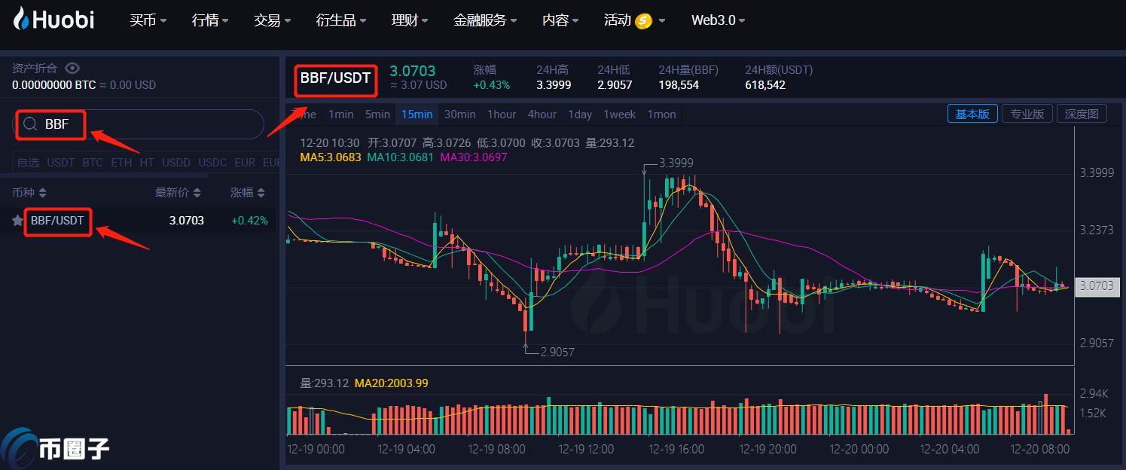This screenshot has height=470, width=1126.
Task: Click the 12-20 00:00 time axis label
Action: (x=859, y=449)
